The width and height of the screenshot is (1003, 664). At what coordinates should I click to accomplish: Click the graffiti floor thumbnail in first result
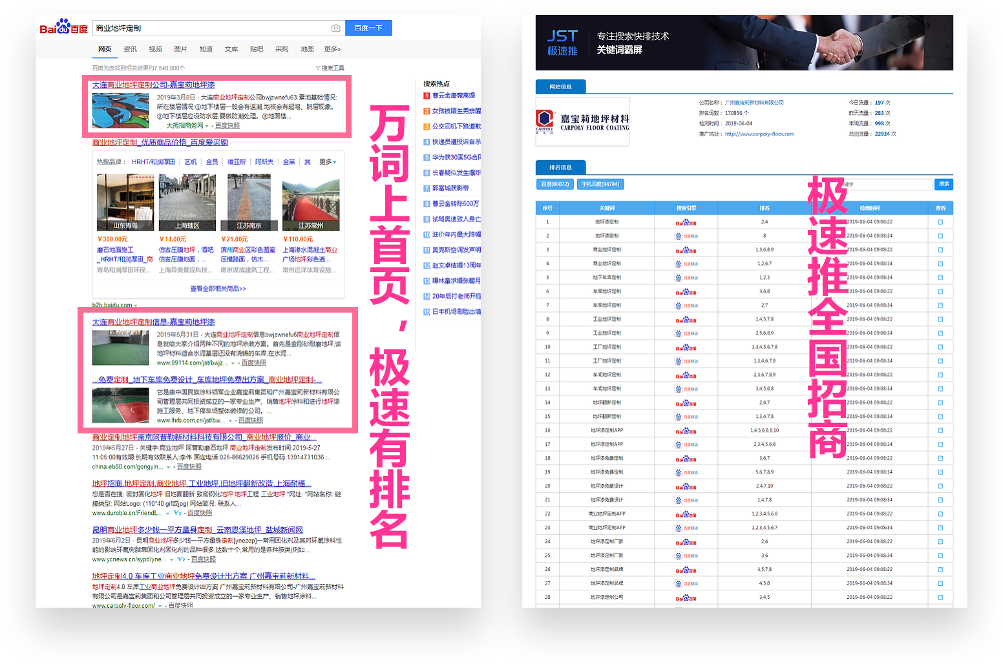[120, 110]
